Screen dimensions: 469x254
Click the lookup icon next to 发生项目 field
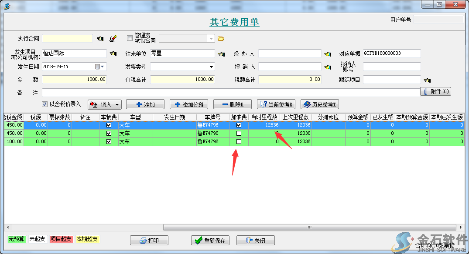113,54
